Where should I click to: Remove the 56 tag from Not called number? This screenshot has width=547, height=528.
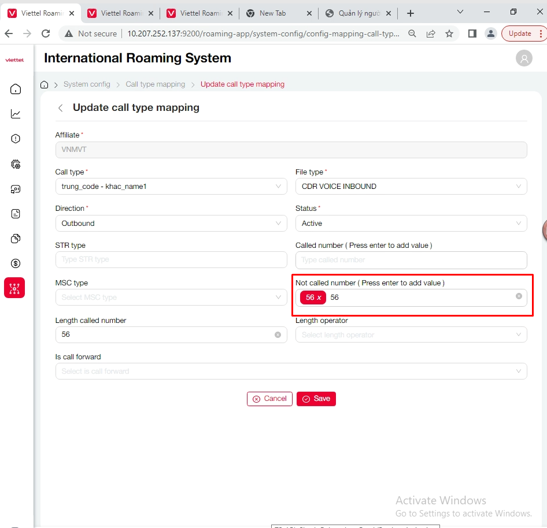[x=319, y=298]
